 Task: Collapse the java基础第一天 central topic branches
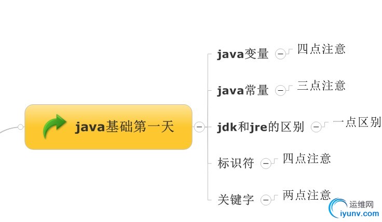(x=199, y=127)
